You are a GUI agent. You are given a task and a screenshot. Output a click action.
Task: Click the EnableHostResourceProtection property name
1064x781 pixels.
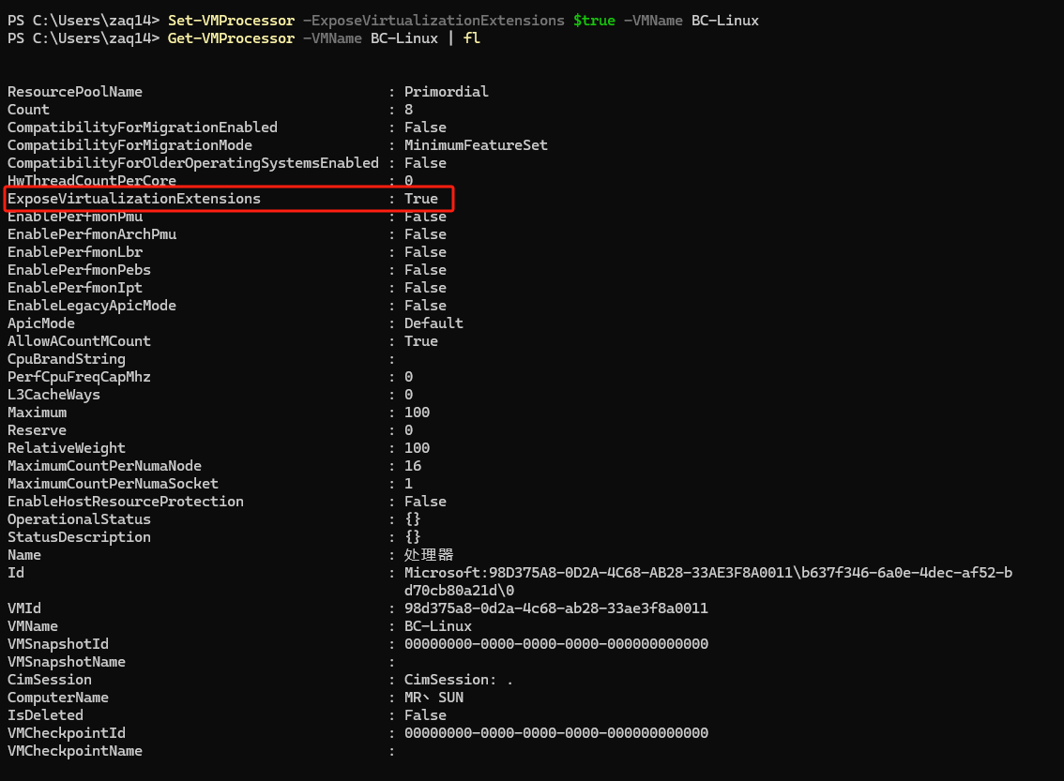(126, 502)
